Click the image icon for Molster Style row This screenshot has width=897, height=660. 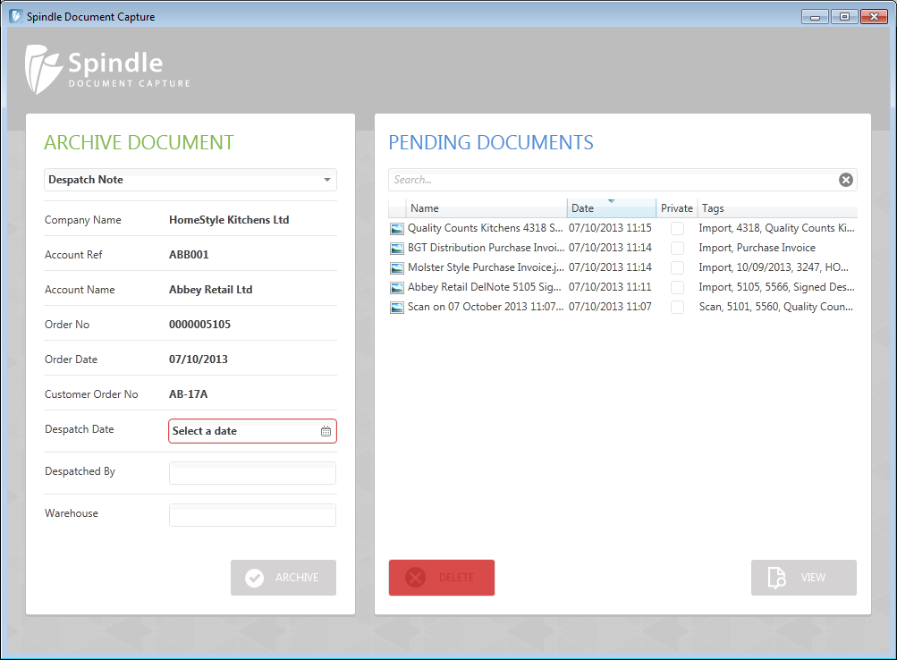396,267
